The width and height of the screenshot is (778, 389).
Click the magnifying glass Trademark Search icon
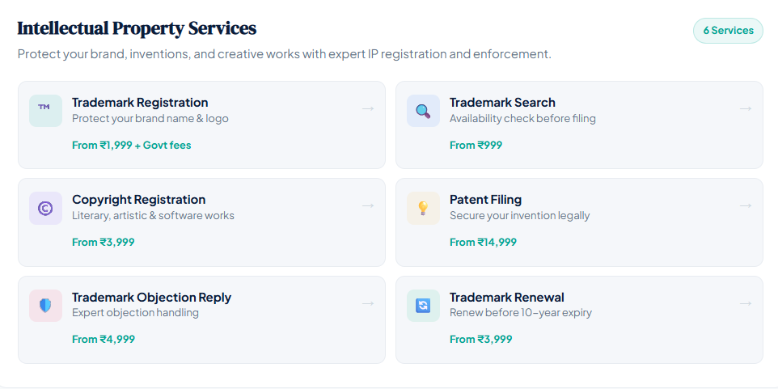[423, 111]
